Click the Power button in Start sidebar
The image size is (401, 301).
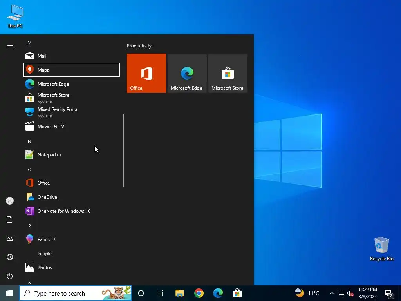(10, 276)
